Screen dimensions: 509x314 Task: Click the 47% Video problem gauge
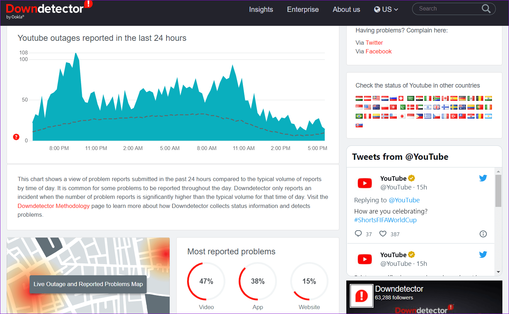[x=206, y=281]
